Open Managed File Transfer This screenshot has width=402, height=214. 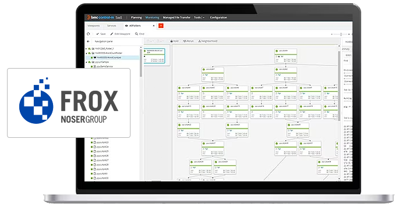pos(177,17)
